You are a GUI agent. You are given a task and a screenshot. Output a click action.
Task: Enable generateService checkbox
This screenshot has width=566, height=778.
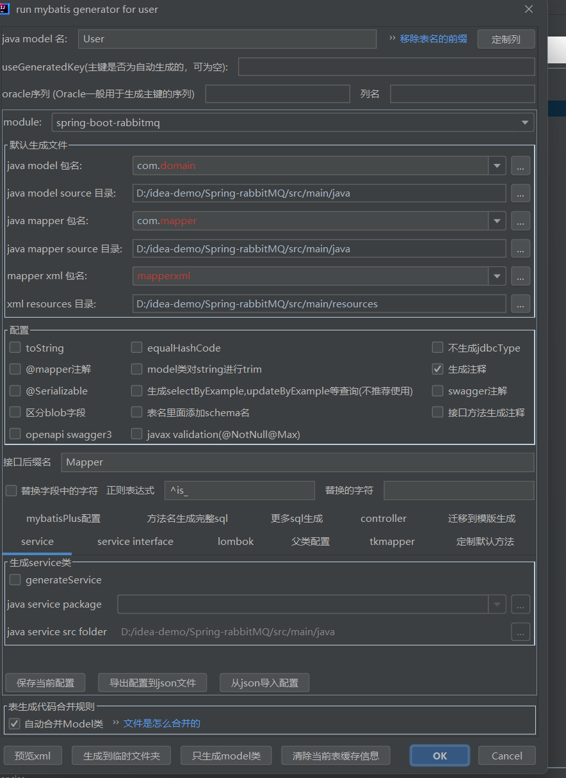tap(15, 579)
